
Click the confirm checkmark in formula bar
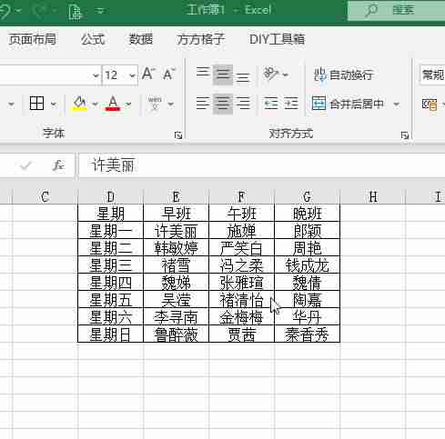point(25,165)
